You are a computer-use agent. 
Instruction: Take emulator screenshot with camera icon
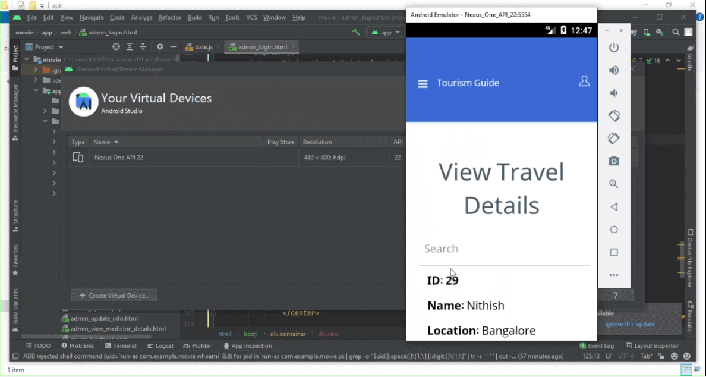point(614,161)
